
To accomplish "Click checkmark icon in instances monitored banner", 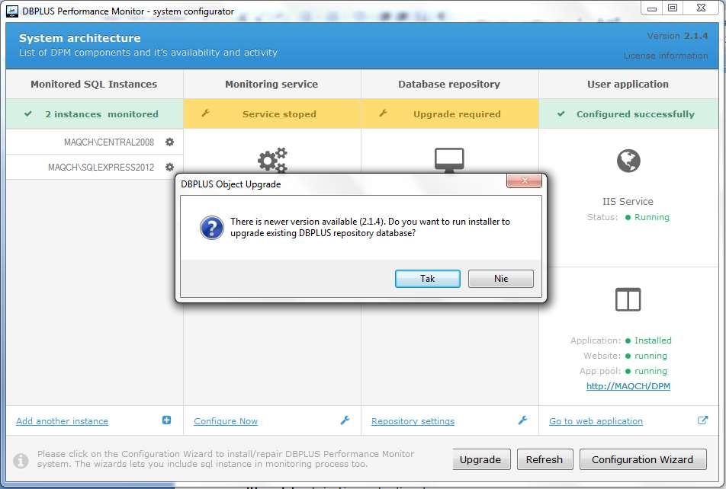I will (x=28, y=113).
